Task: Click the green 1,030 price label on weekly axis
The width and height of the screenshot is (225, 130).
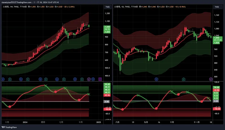Action: (107, 27)
